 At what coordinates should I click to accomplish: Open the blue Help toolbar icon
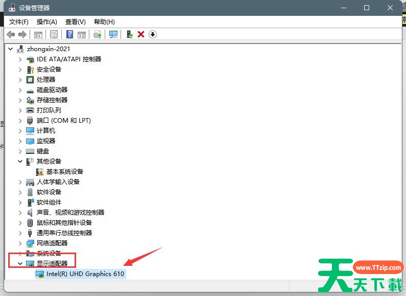[69, 34]
